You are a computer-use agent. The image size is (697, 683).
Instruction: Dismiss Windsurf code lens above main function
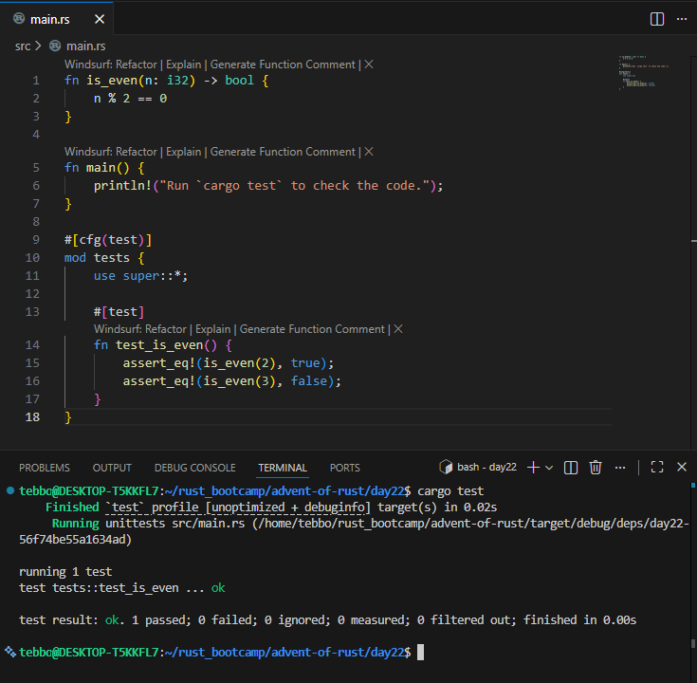(x=369, y=152)
